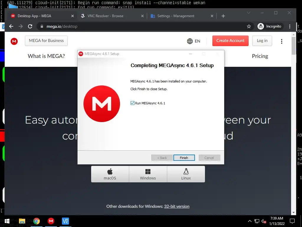
Task: Select the Windows download option
Action: point(148,174)
